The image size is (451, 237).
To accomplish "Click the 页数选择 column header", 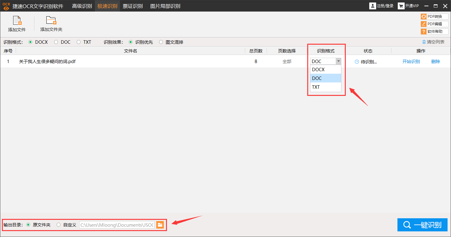I will click(x=287, y=51).
